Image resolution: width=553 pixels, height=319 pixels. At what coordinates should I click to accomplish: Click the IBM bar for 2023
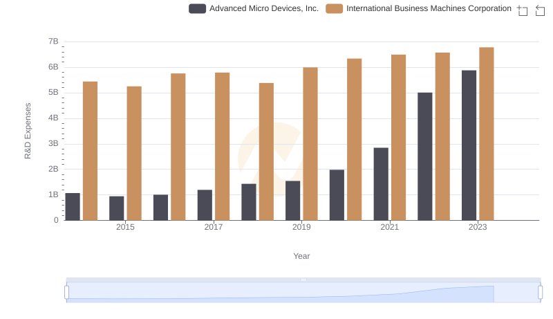pyautogui.click(x=487, y=134)
